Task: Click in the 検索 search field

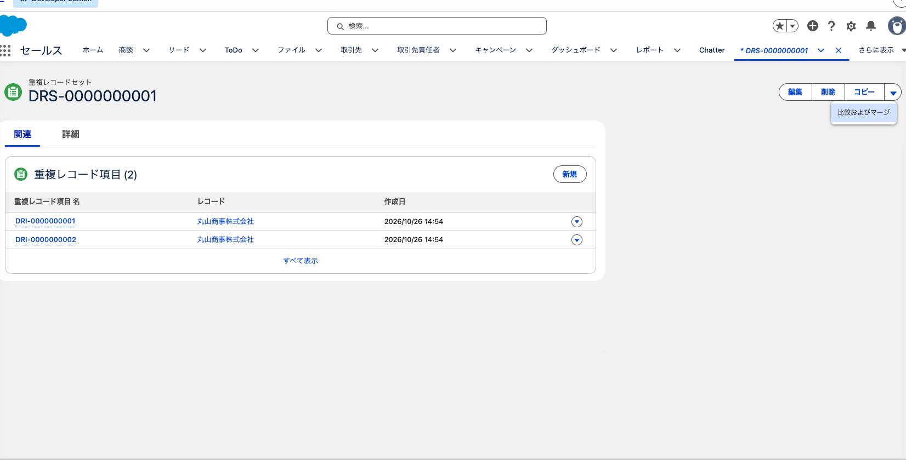Action: [437, 26]
